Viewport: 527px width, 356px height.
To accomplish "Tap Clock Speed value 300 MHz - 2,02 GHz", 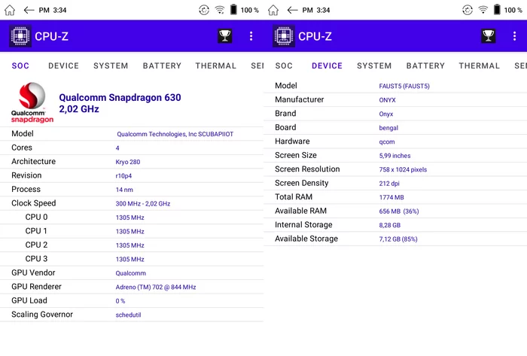I will pyautogui.click(x=143, y=203).
